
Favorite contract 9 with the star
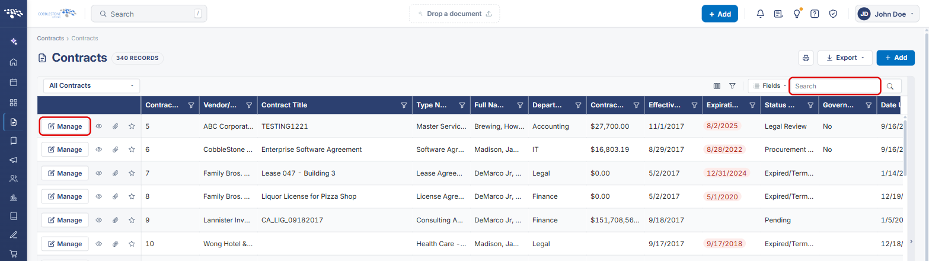pyautogui.click(x=132, y=220)
